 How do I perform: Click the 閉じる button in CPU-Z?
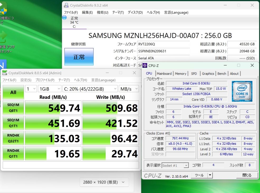(247, 175)
